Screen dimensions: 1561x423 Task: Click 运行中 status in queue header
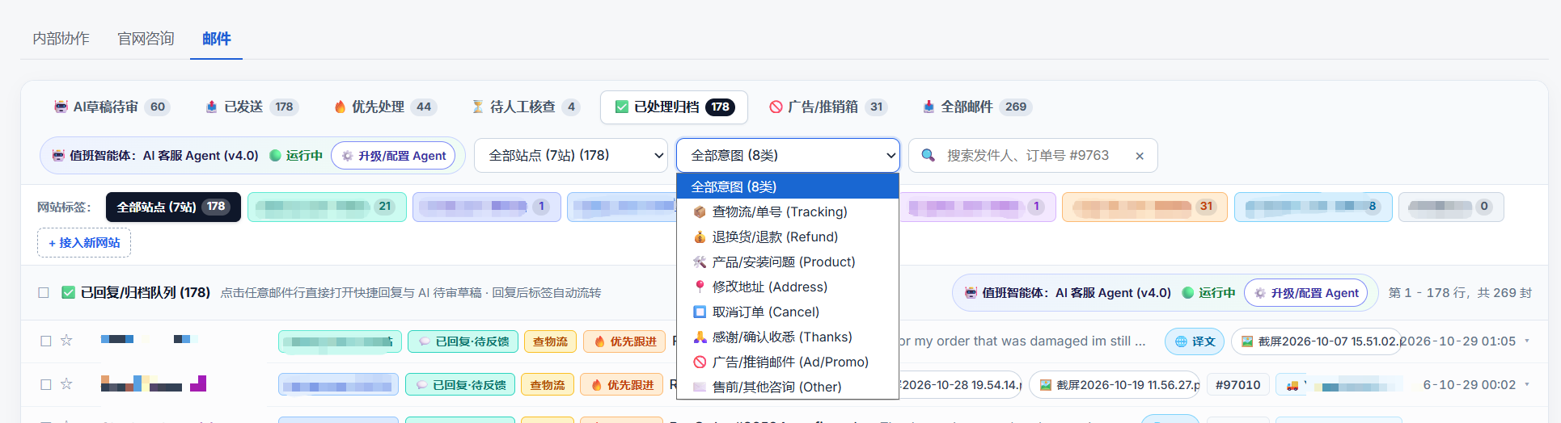pyautogui.click(x=1209, y=293)
